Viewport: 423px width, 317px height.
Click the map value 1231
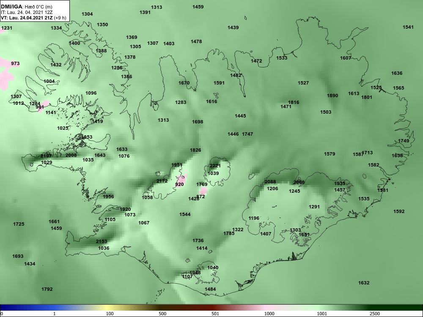[x=7, y=28]
